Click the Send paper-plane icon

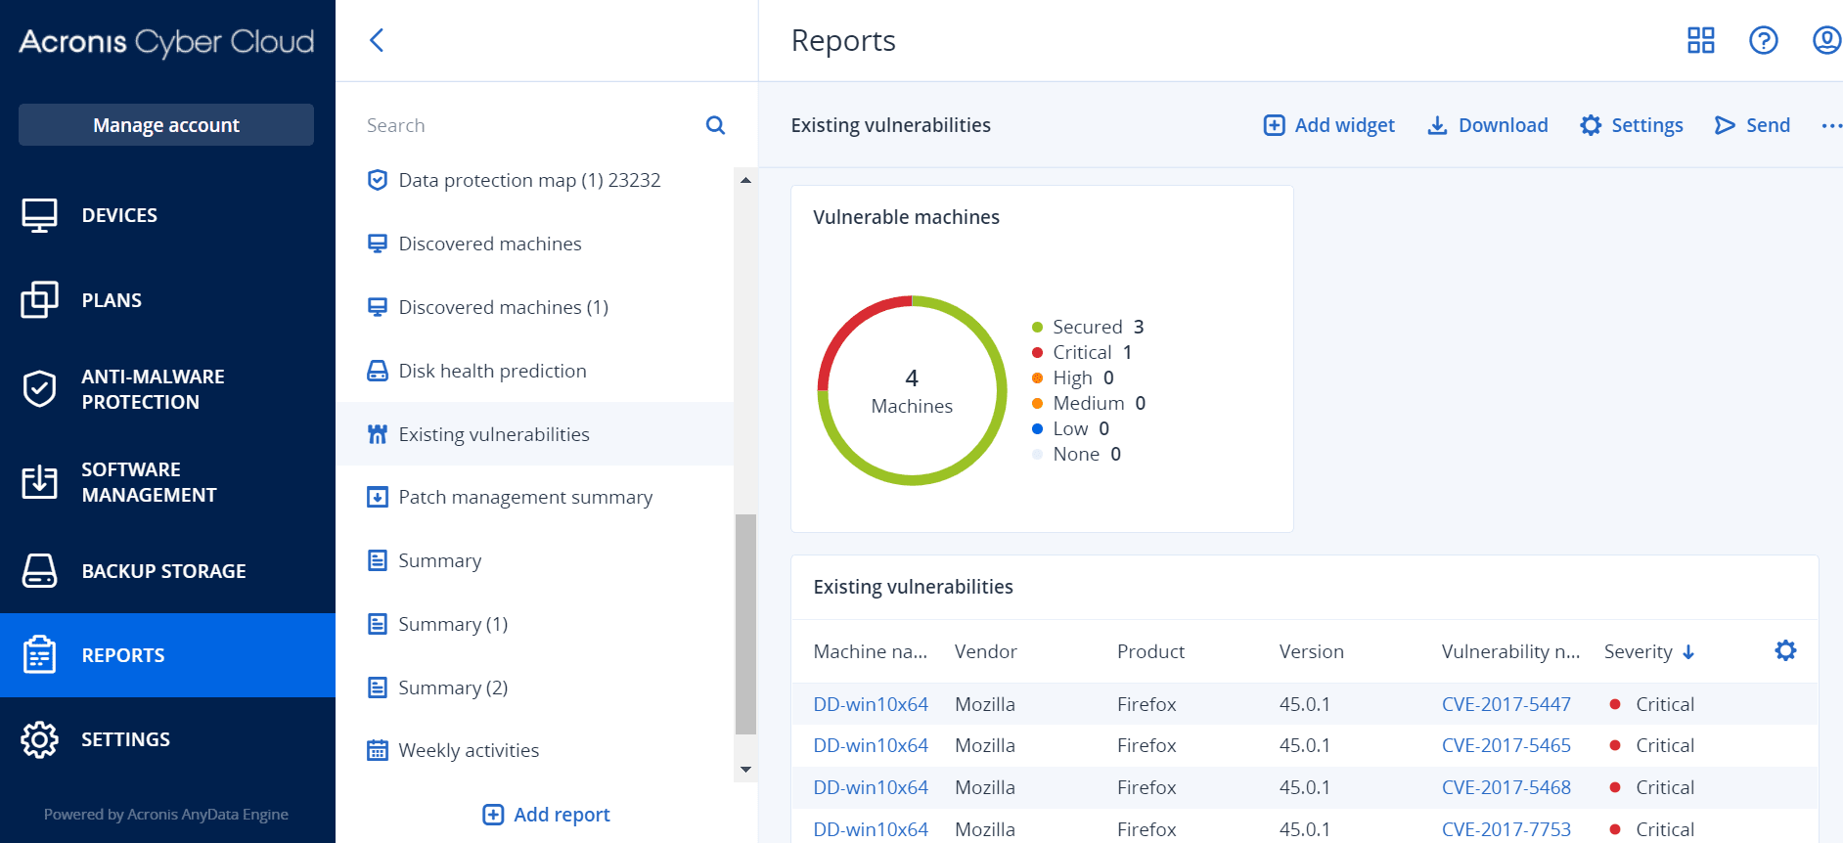coord(1725,125)
